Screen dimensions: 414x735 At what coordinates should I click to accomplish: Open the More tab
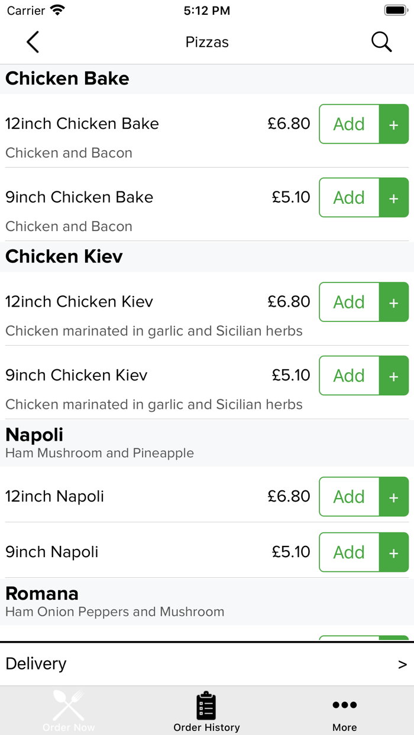coord(344,711)
